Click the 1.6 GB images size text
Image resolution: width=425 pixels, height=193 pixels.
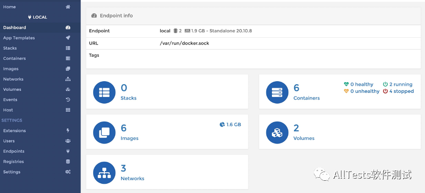(x=233, y=125)
